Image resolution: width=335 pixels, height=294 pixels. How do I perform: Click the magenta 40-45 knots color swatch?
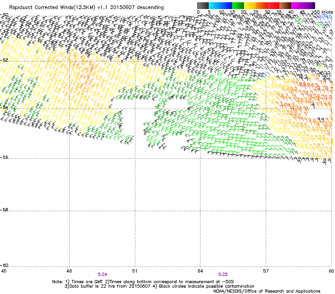click(x=297, y=5)
